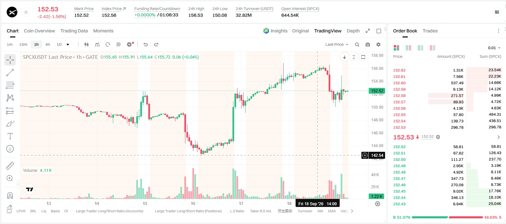Toggle the SRL indicator
This screenshot has width=506, height=224.
(x=33, y=211)
